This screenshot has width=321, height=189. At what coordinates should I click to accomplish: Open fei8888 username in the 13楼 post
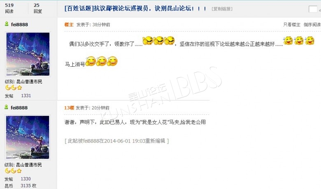19,108
